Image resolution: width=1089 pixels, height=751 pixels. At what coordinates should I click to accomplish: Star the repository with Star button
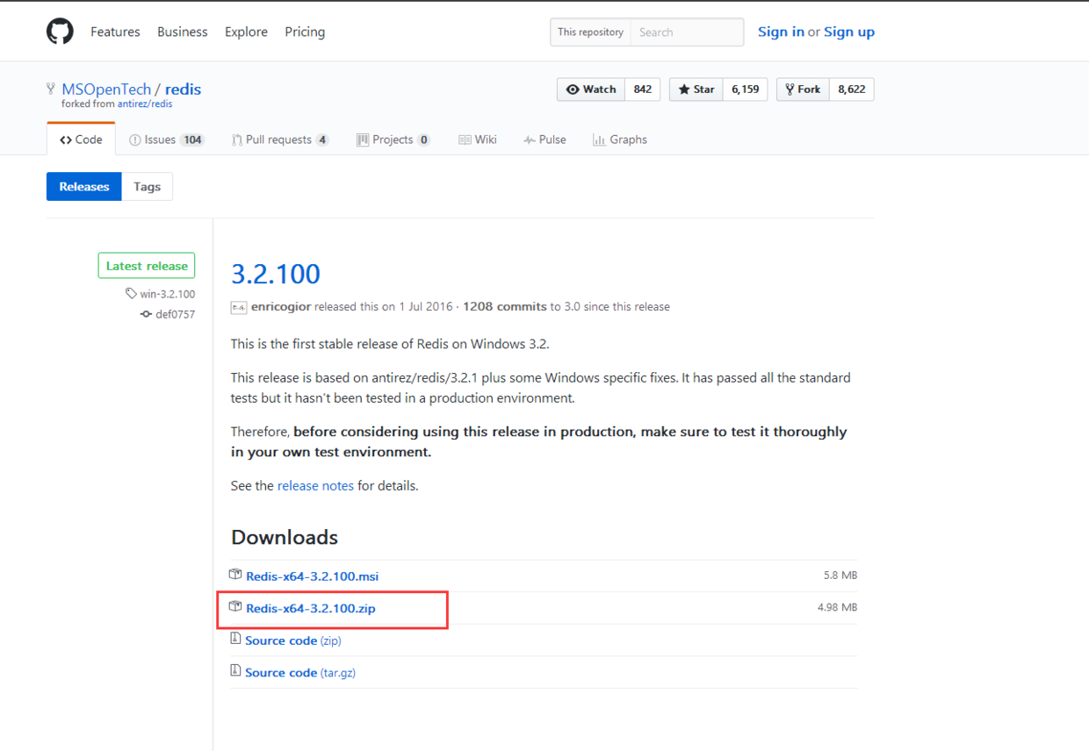coord(696,89)
